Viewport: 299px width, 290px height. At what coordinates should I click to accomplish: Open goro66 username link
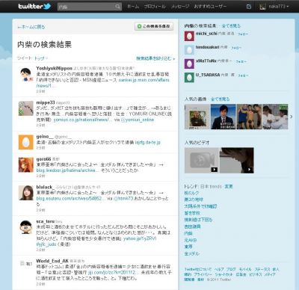pos(43,159)
